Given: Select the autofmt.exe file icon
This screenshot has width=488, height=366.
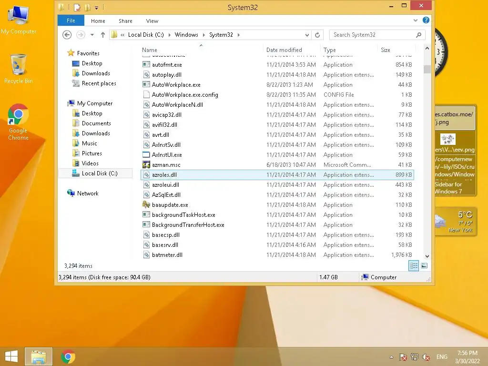Looking at the screenshot, I should pyautogui.click(x=146, y=64).
